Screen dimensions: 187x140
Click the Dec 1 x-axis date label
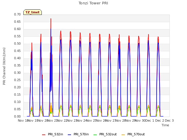pos(150,120)
